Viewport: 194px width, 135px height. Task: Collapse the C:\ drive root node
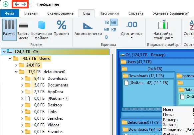point(4,52)
